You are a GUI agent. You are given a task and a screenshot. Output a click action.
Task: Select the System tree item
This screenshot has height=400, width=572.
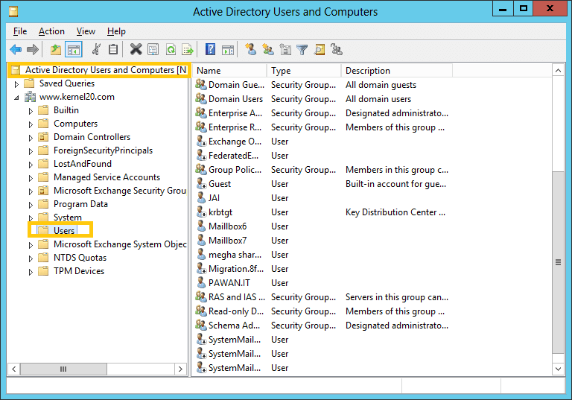pos(68,218)
